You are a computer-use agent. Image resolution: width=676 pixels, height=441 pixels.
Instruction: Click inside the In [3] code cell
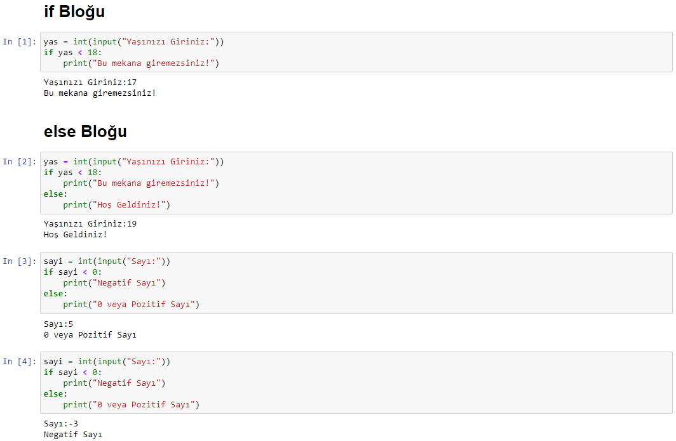(x=356, y=283)
